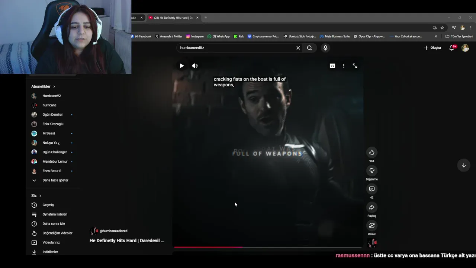Show more bookmarks via double chevron
This screenshot has width=476, height=268.
pyautogui.click(x=436, y=36)
